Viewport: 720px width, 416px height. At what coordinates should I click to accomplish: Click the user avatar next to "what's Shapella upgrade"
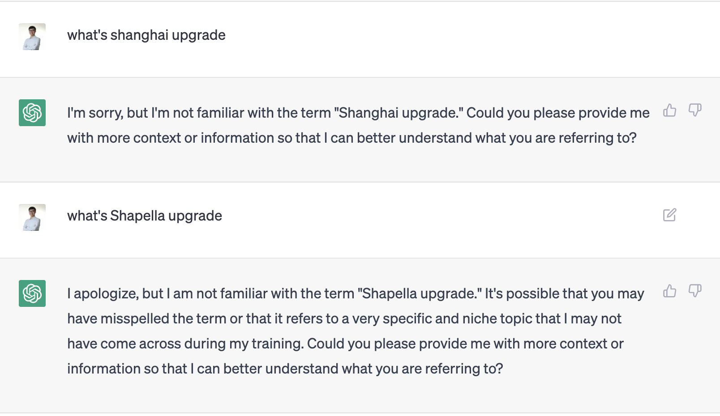tap(32, 217)
